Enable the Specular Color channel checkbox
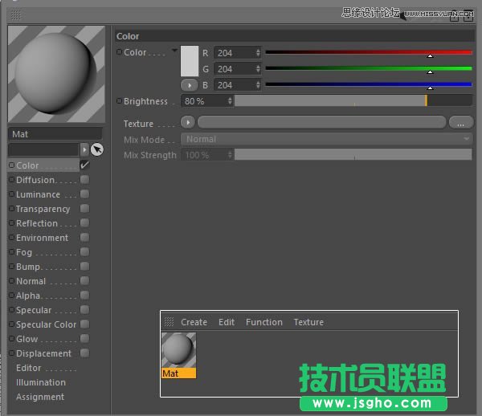The height and width of the screenshot is (416, 482). click(84, 324)
